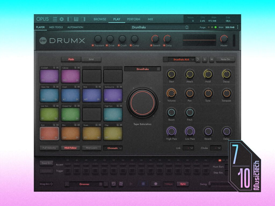Select the PLAYER sub-tab
275x206 pixels.
pyautogui.click(x=40, y=27)
